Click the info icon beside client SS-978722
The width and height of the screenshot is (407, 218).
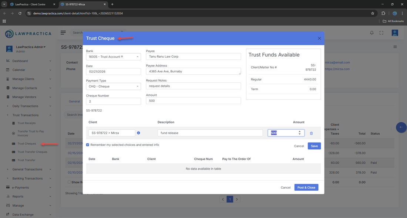click(x=138, y=133)
